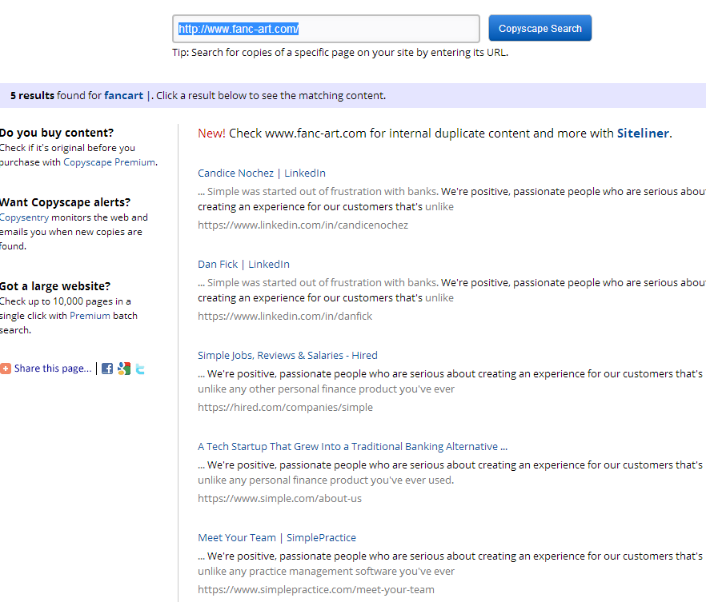Click the simple.com/about-us URL text
706x602 pixels.
279,499
